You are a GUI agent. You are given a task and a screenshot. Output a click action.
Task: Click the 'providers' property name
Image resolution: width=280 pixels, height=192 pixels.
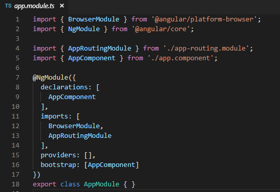pyautogui.click(x=58, y=155)
